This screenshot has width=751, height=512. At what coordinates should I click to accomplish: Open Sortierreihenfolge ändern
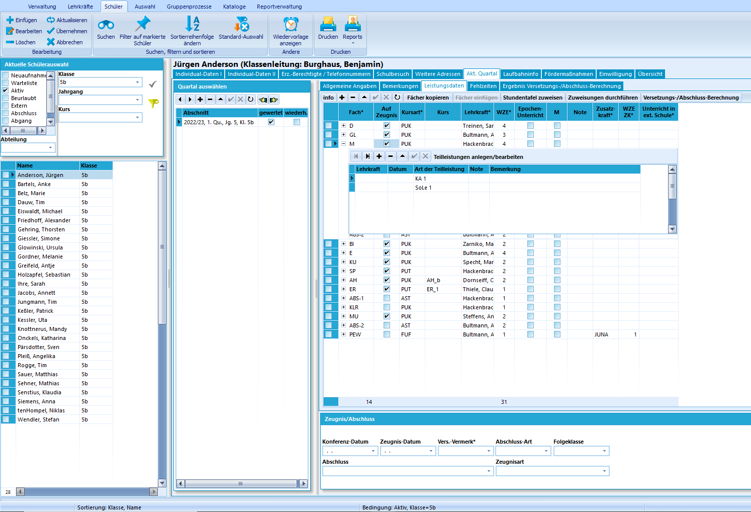point(192,31)
